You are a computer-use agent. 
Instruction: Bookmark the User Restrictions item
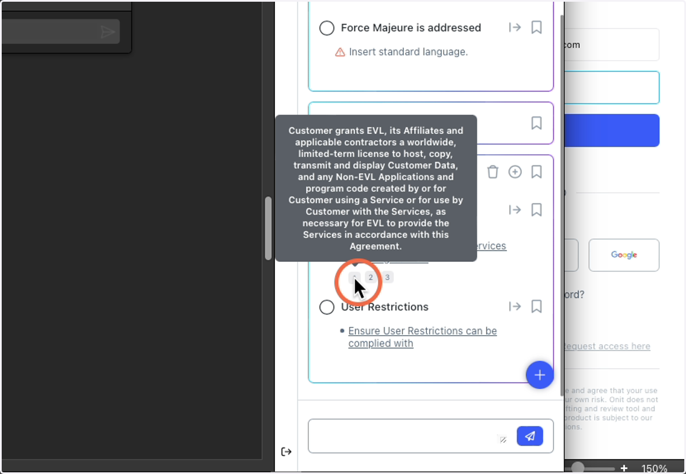coord(536,306)
